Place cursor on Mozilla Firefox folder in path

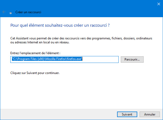tap(55, 59)
